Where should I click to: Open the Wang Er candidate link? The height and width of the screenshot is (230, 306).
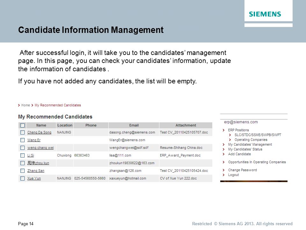34,140
